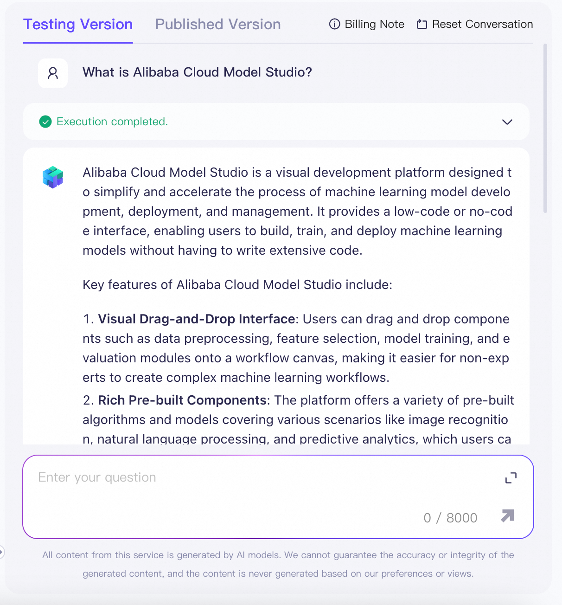Click the Model Studio assistant cube logo
Image resolution: width=562 pixels, height=605 pixels.
coord(53,177)
